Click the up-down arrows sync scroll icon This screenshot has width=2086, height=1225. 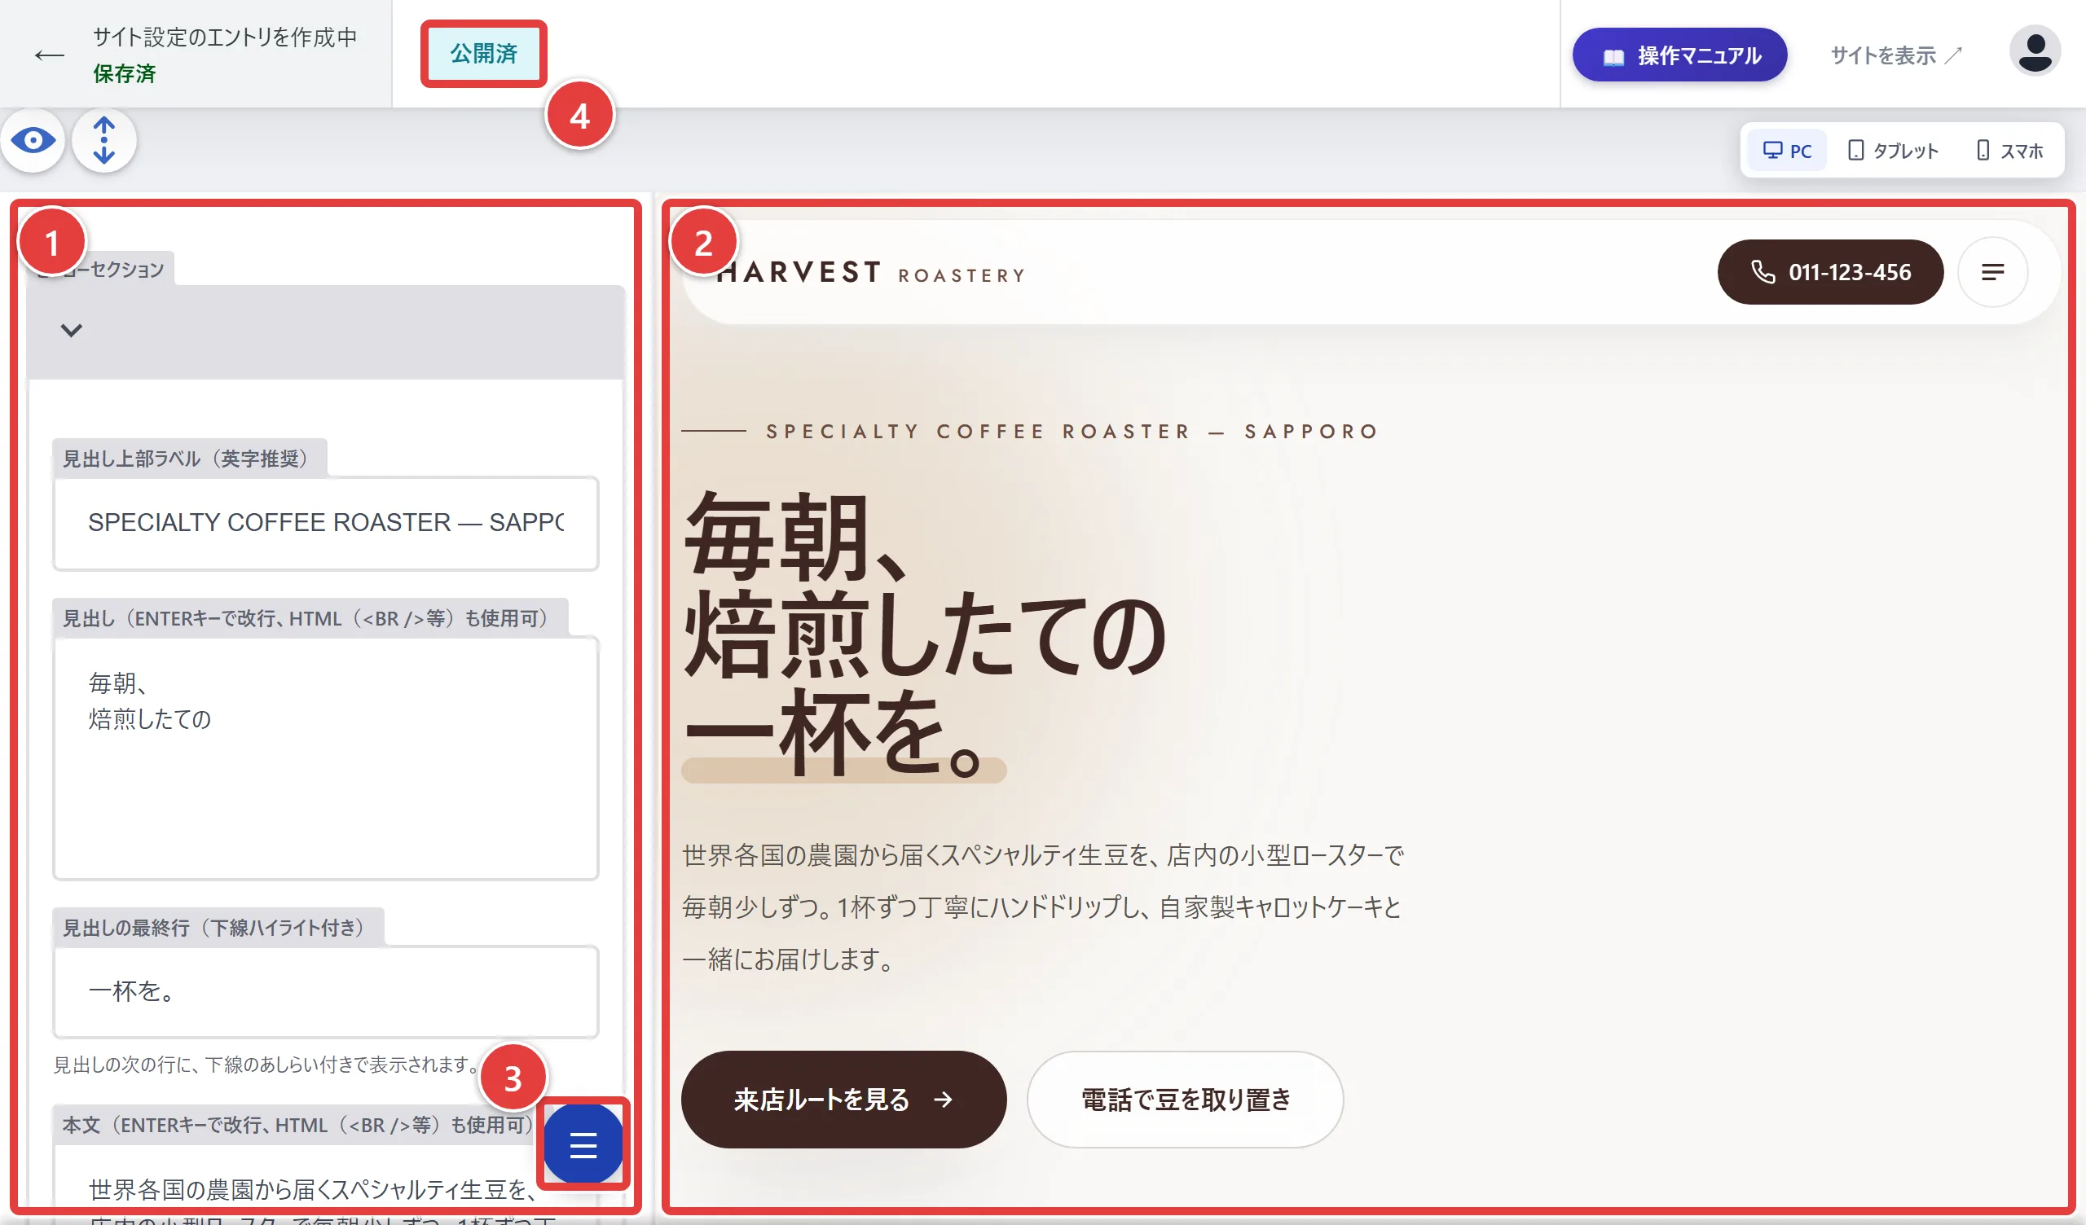[x=104, y=141]
